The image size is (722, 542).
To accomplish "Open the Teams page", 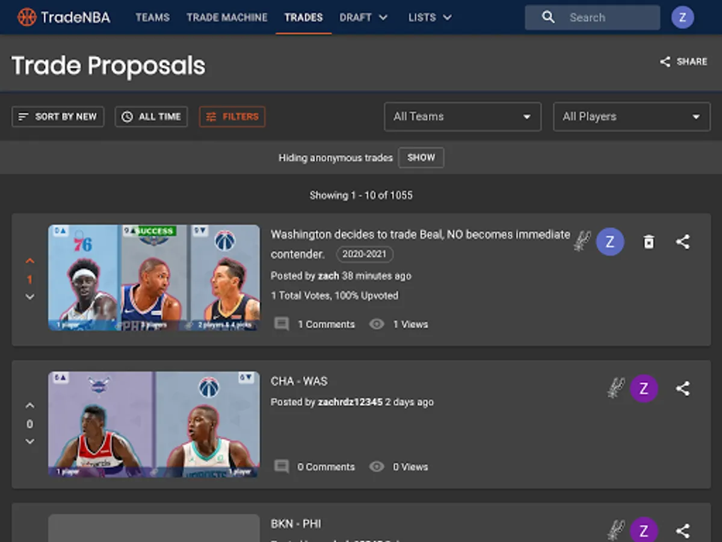I will (x=152, y=17).
